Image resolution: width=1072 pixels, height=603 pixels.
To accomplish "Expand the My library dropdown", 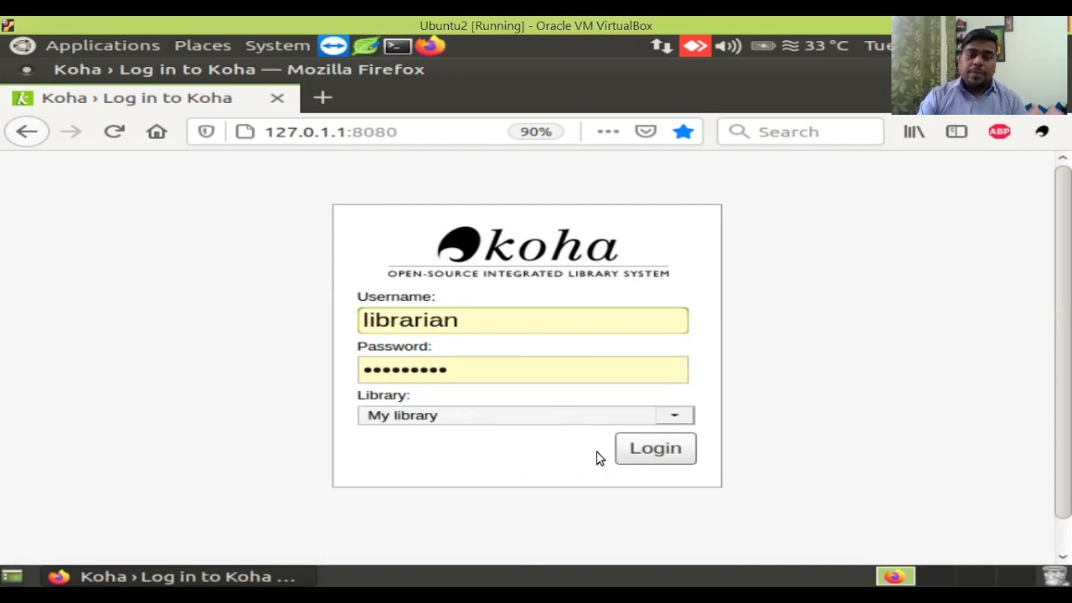I will click(526, 415).
